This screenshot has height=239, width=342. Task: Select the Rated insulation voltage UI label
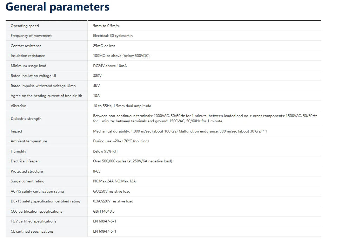33,76
